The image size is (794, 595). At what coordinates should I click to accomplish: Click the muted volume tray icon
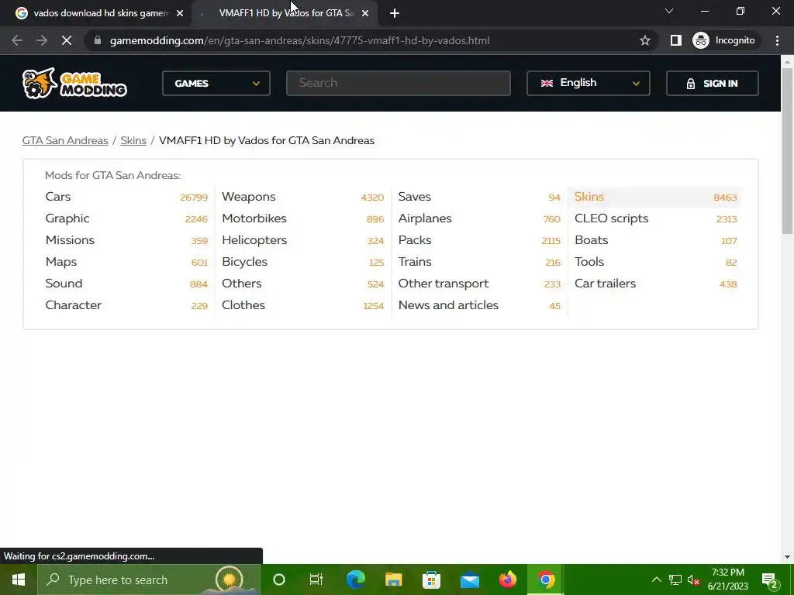tap(694, 580)
